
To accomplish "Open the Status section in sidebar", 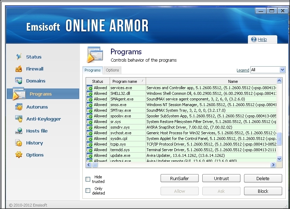I will (x=34, y=57).
